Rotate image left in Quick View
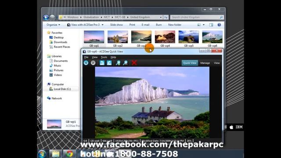 pos(102,63)
